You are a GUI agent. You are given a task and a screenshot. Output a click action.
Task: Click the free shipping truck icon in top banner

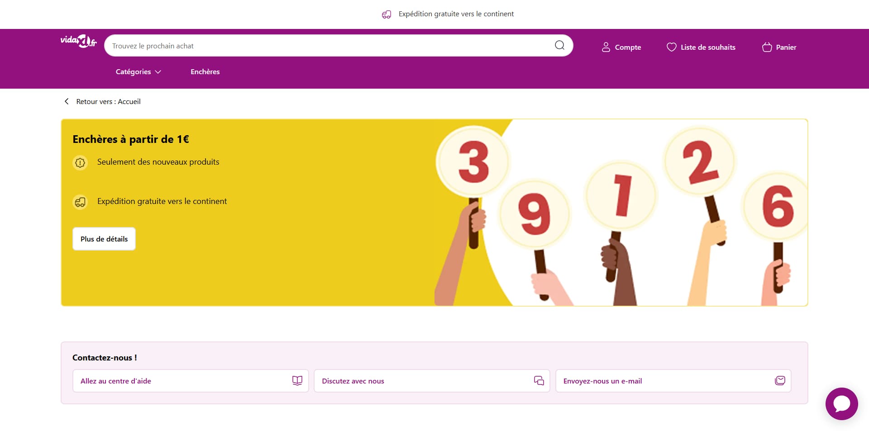[387, 14]
